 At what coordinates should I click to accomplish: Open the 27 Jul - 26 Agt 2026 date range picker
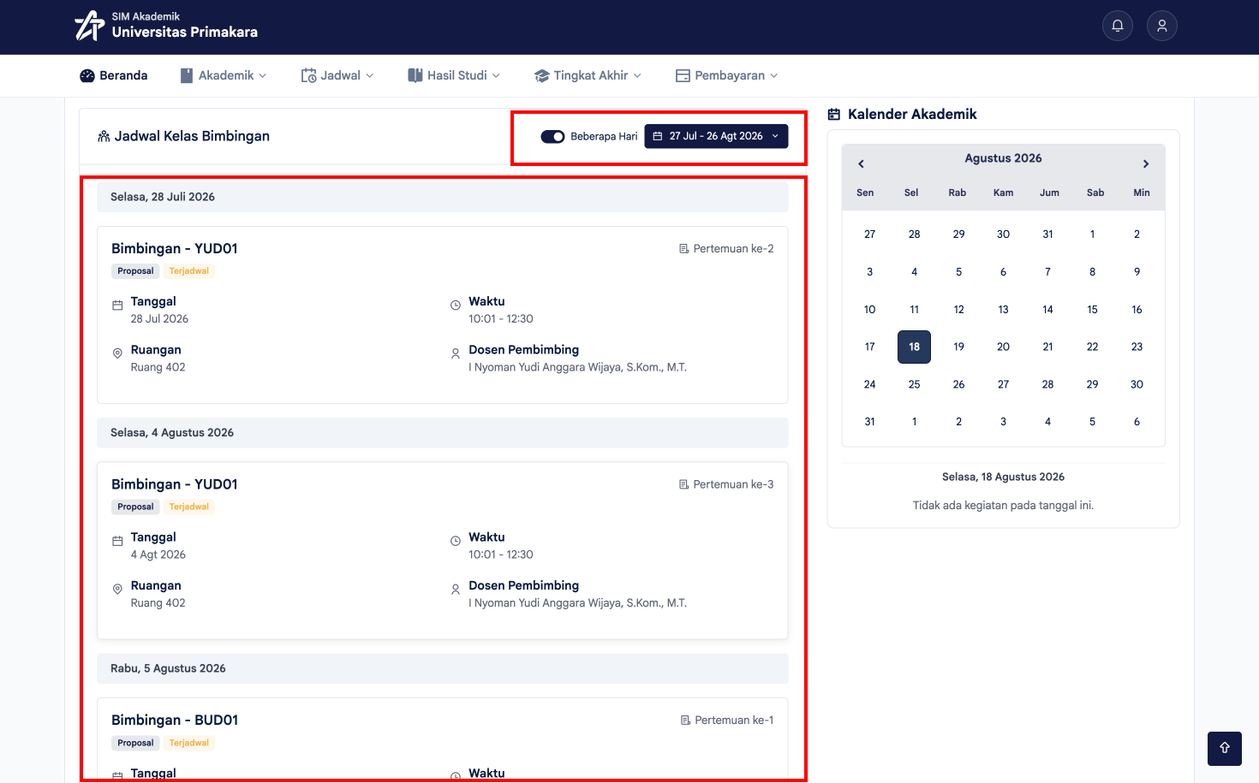[716, 136]
